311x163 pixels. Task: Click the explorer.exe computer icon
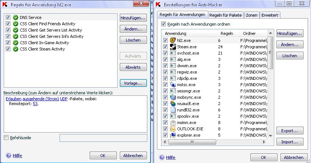tap(173, 135)
